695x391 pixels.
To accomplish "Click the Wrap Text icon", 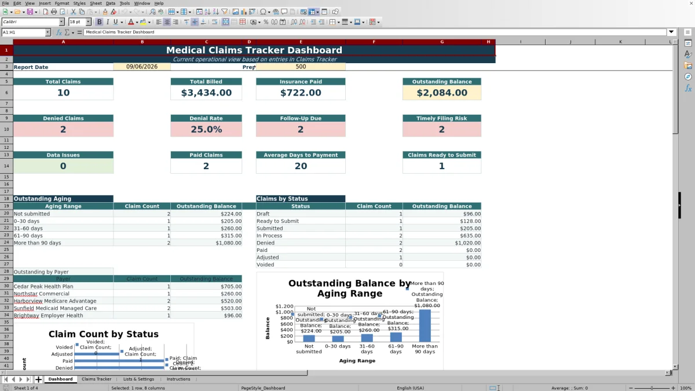I will (214, 22).
